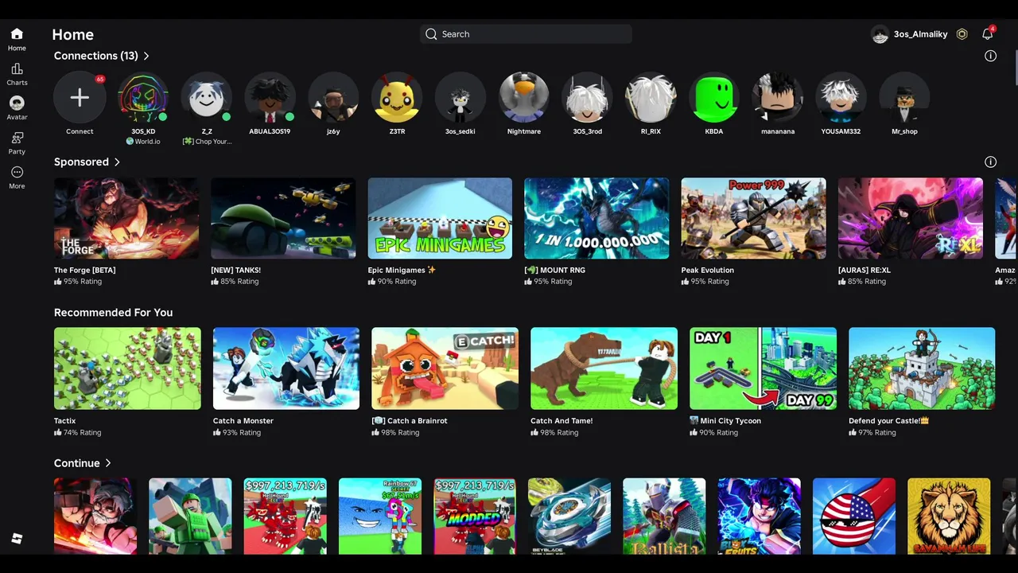Expand Connections (13) chevron
Viewport: 1018px width, 573px height.
(146, 56)
